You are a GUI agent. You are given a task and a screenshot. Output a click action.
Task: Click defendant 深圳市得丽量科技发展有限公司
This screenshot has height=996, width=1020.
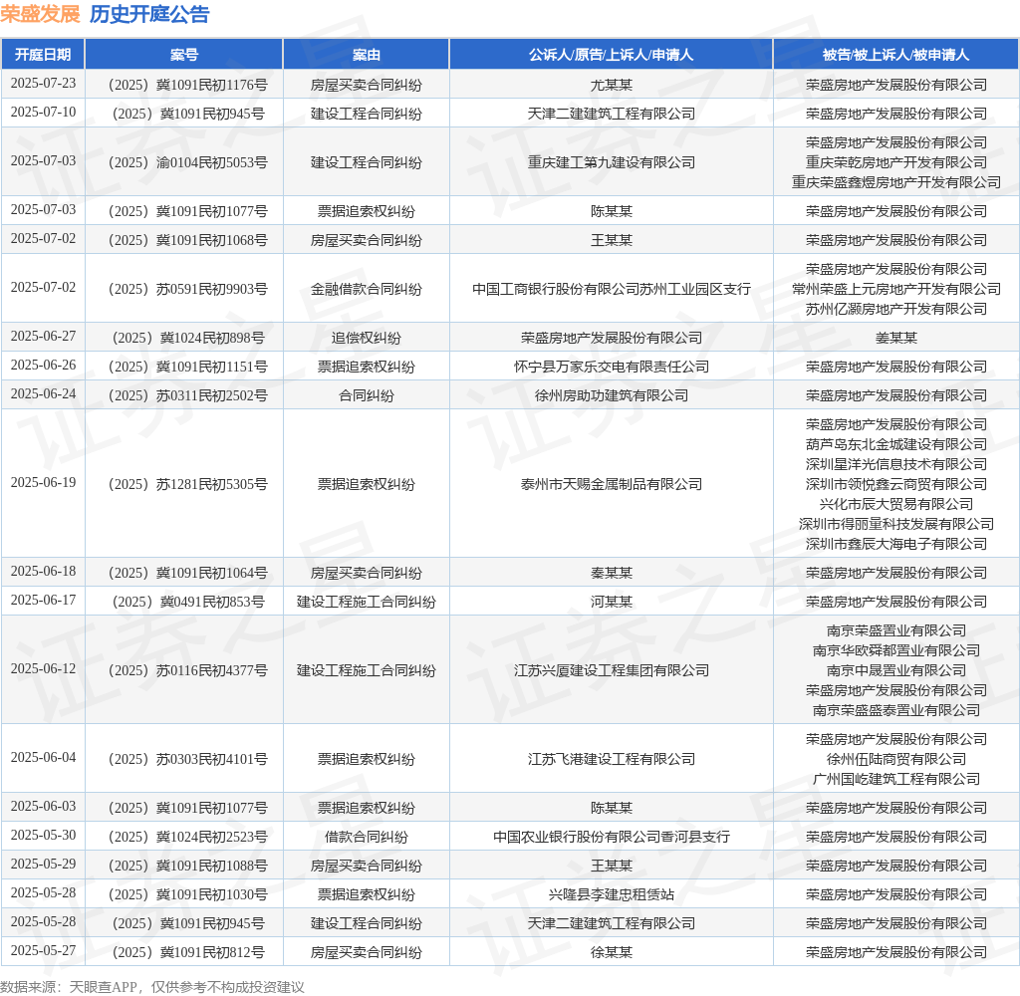(895, 524)
